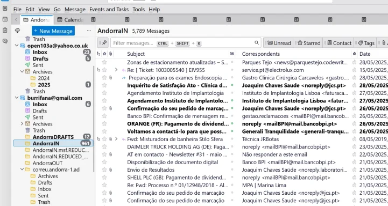Viewport: 388px width, 206px height.
Task: Expand the Re: Ticket 1003005540 thread
Action: coord(116,70)
